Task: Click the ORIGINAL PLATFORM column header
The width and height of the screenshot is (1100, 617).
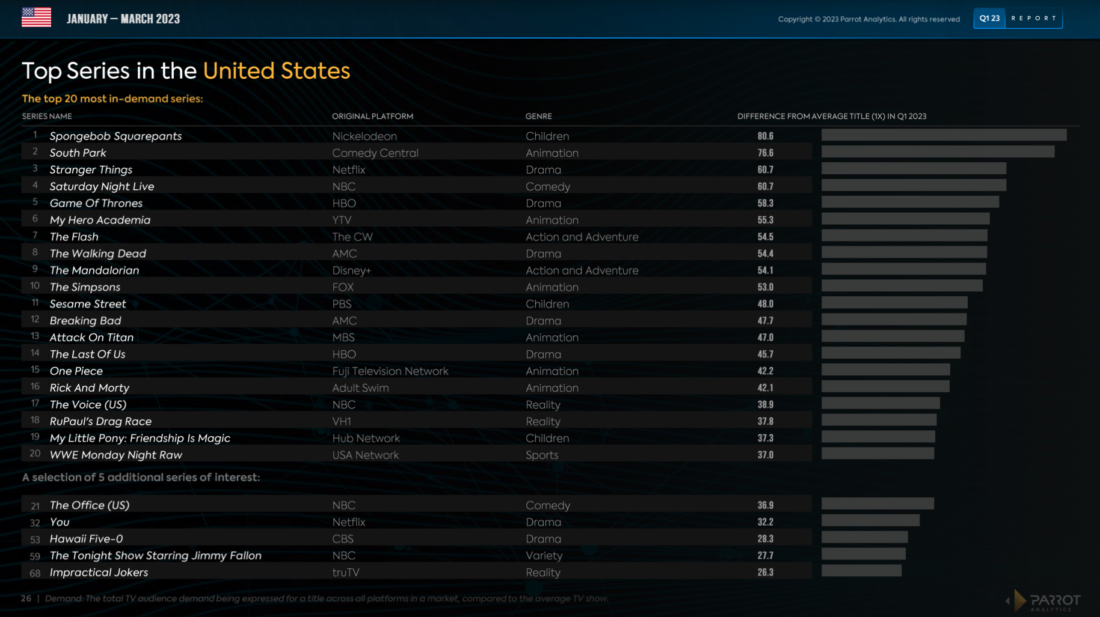Action: tap(373, 116)
